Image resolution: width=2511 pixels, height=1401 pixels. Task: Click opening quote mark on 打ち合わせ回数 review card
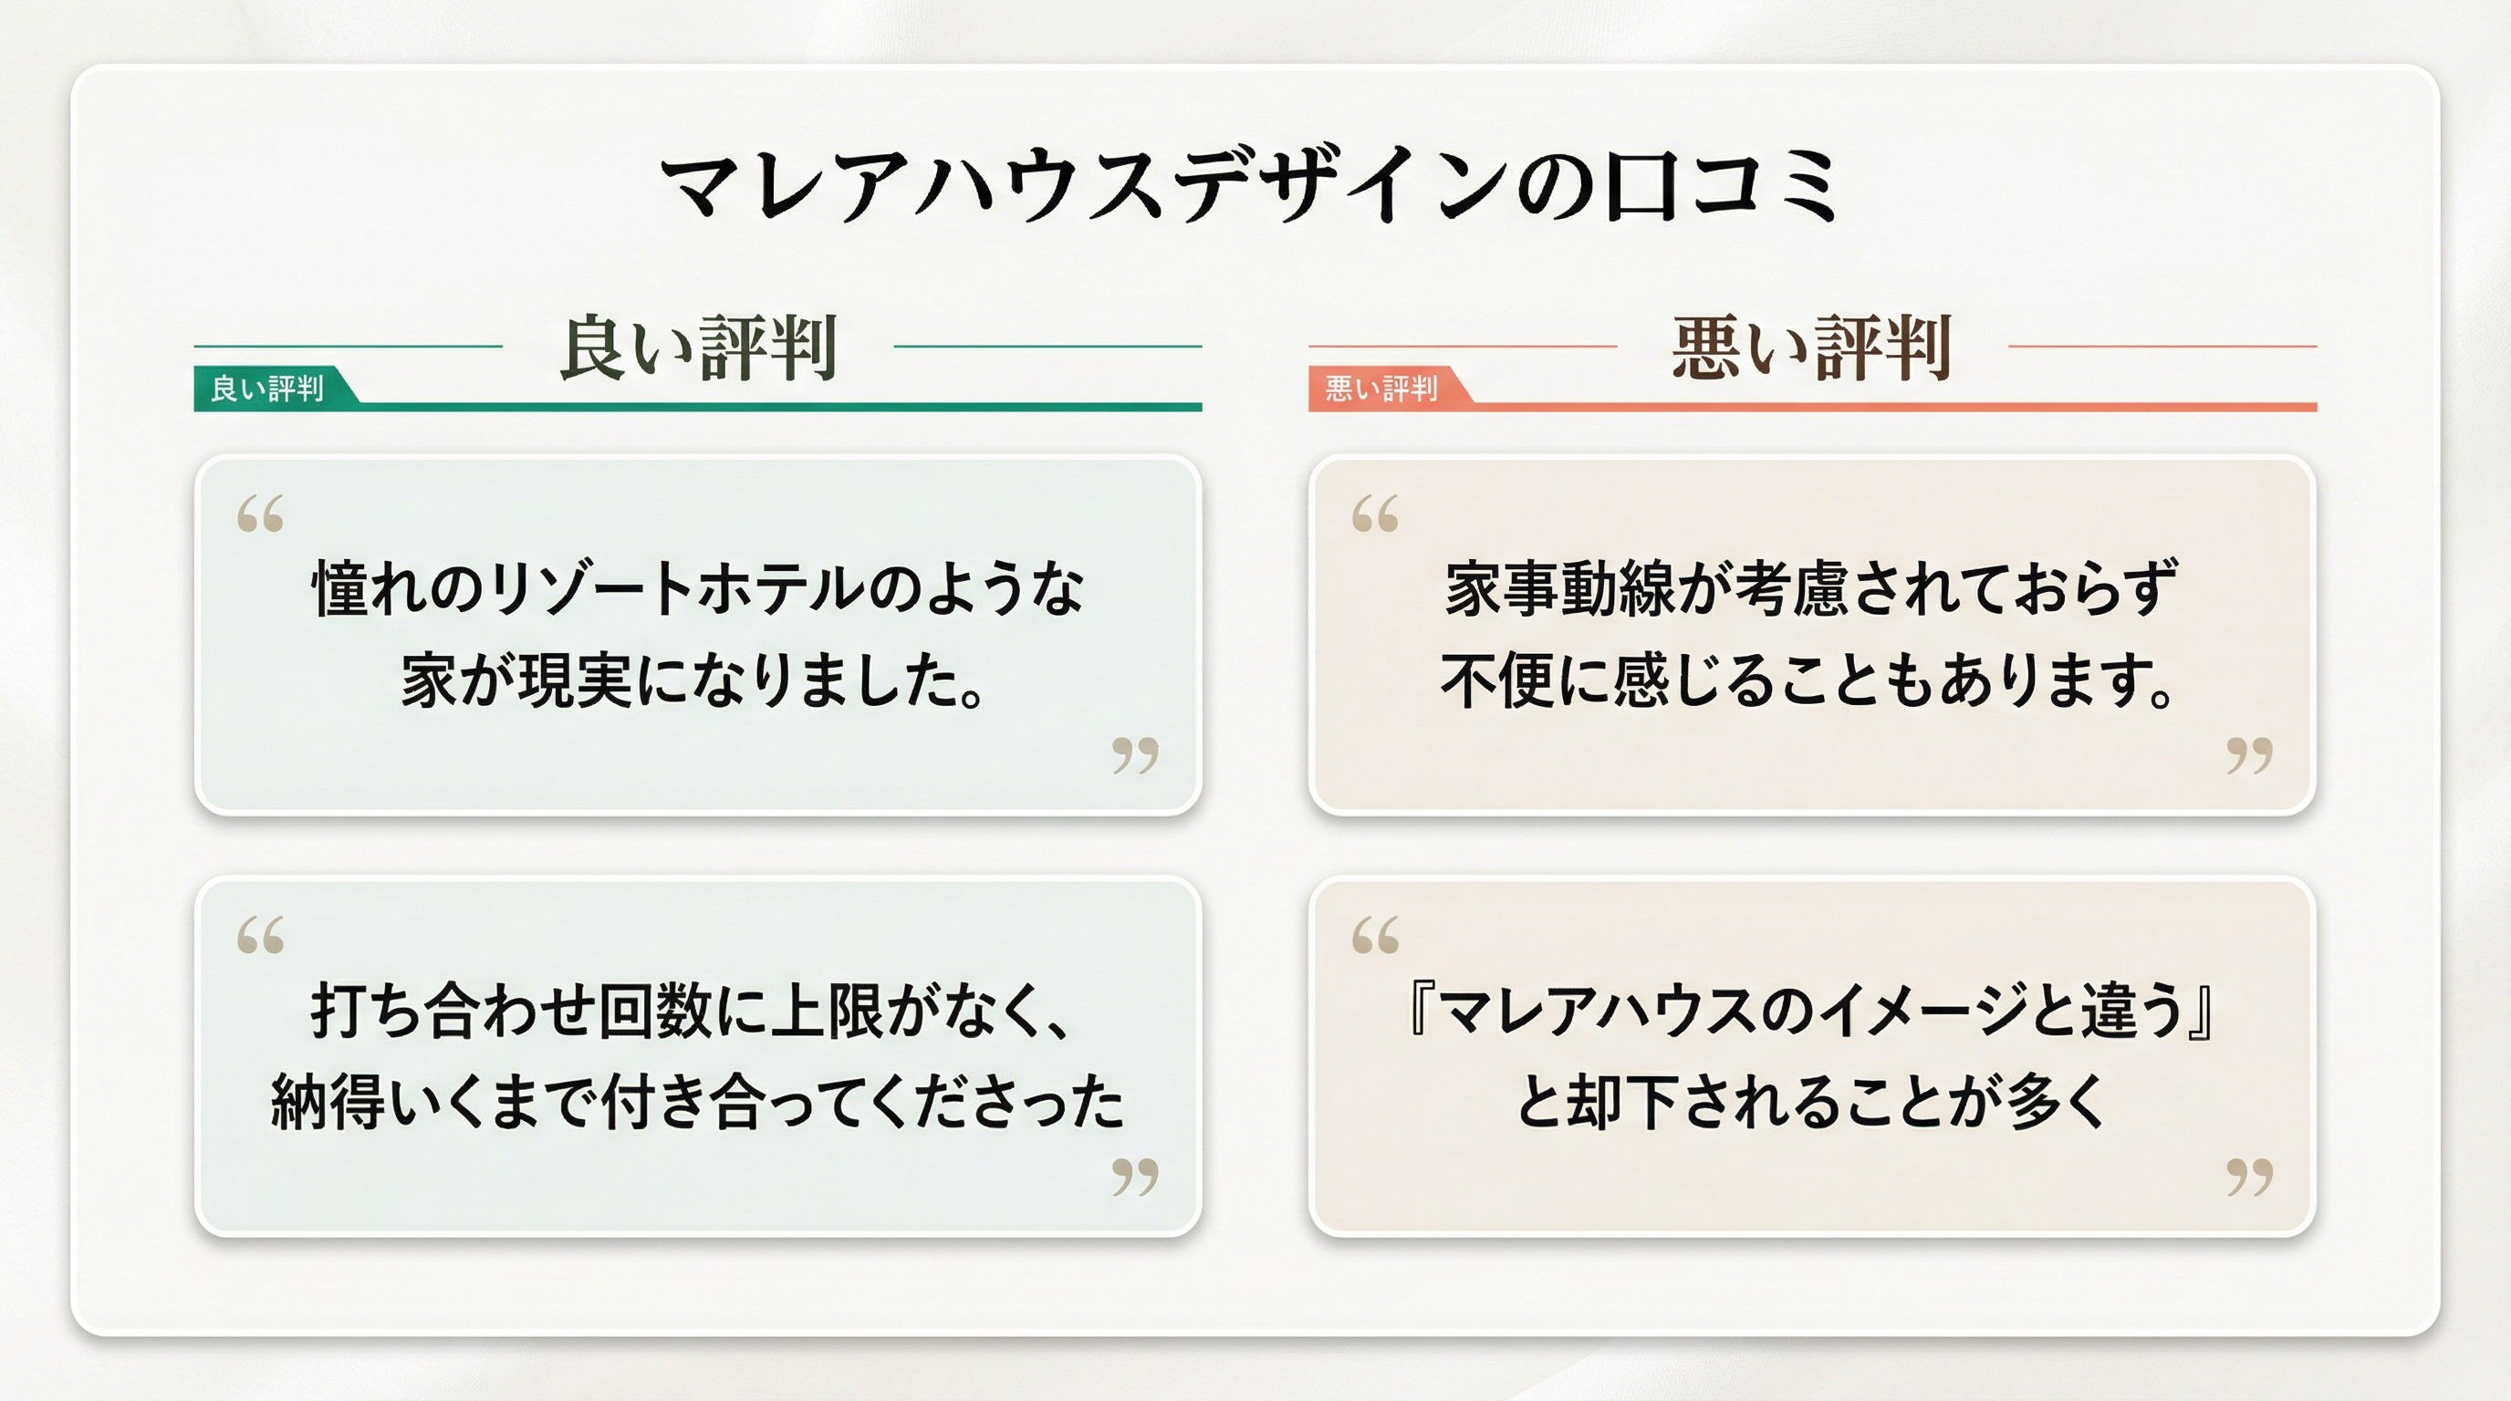coord(260,935)
